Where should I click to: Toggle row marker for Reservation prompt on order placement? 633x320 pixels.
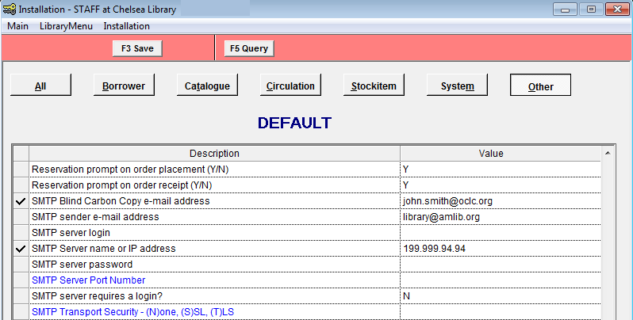tap(21, 170)
